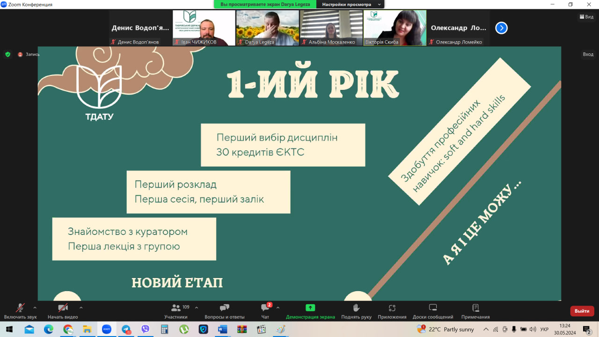Open the volume speaker tray icon

533,330
